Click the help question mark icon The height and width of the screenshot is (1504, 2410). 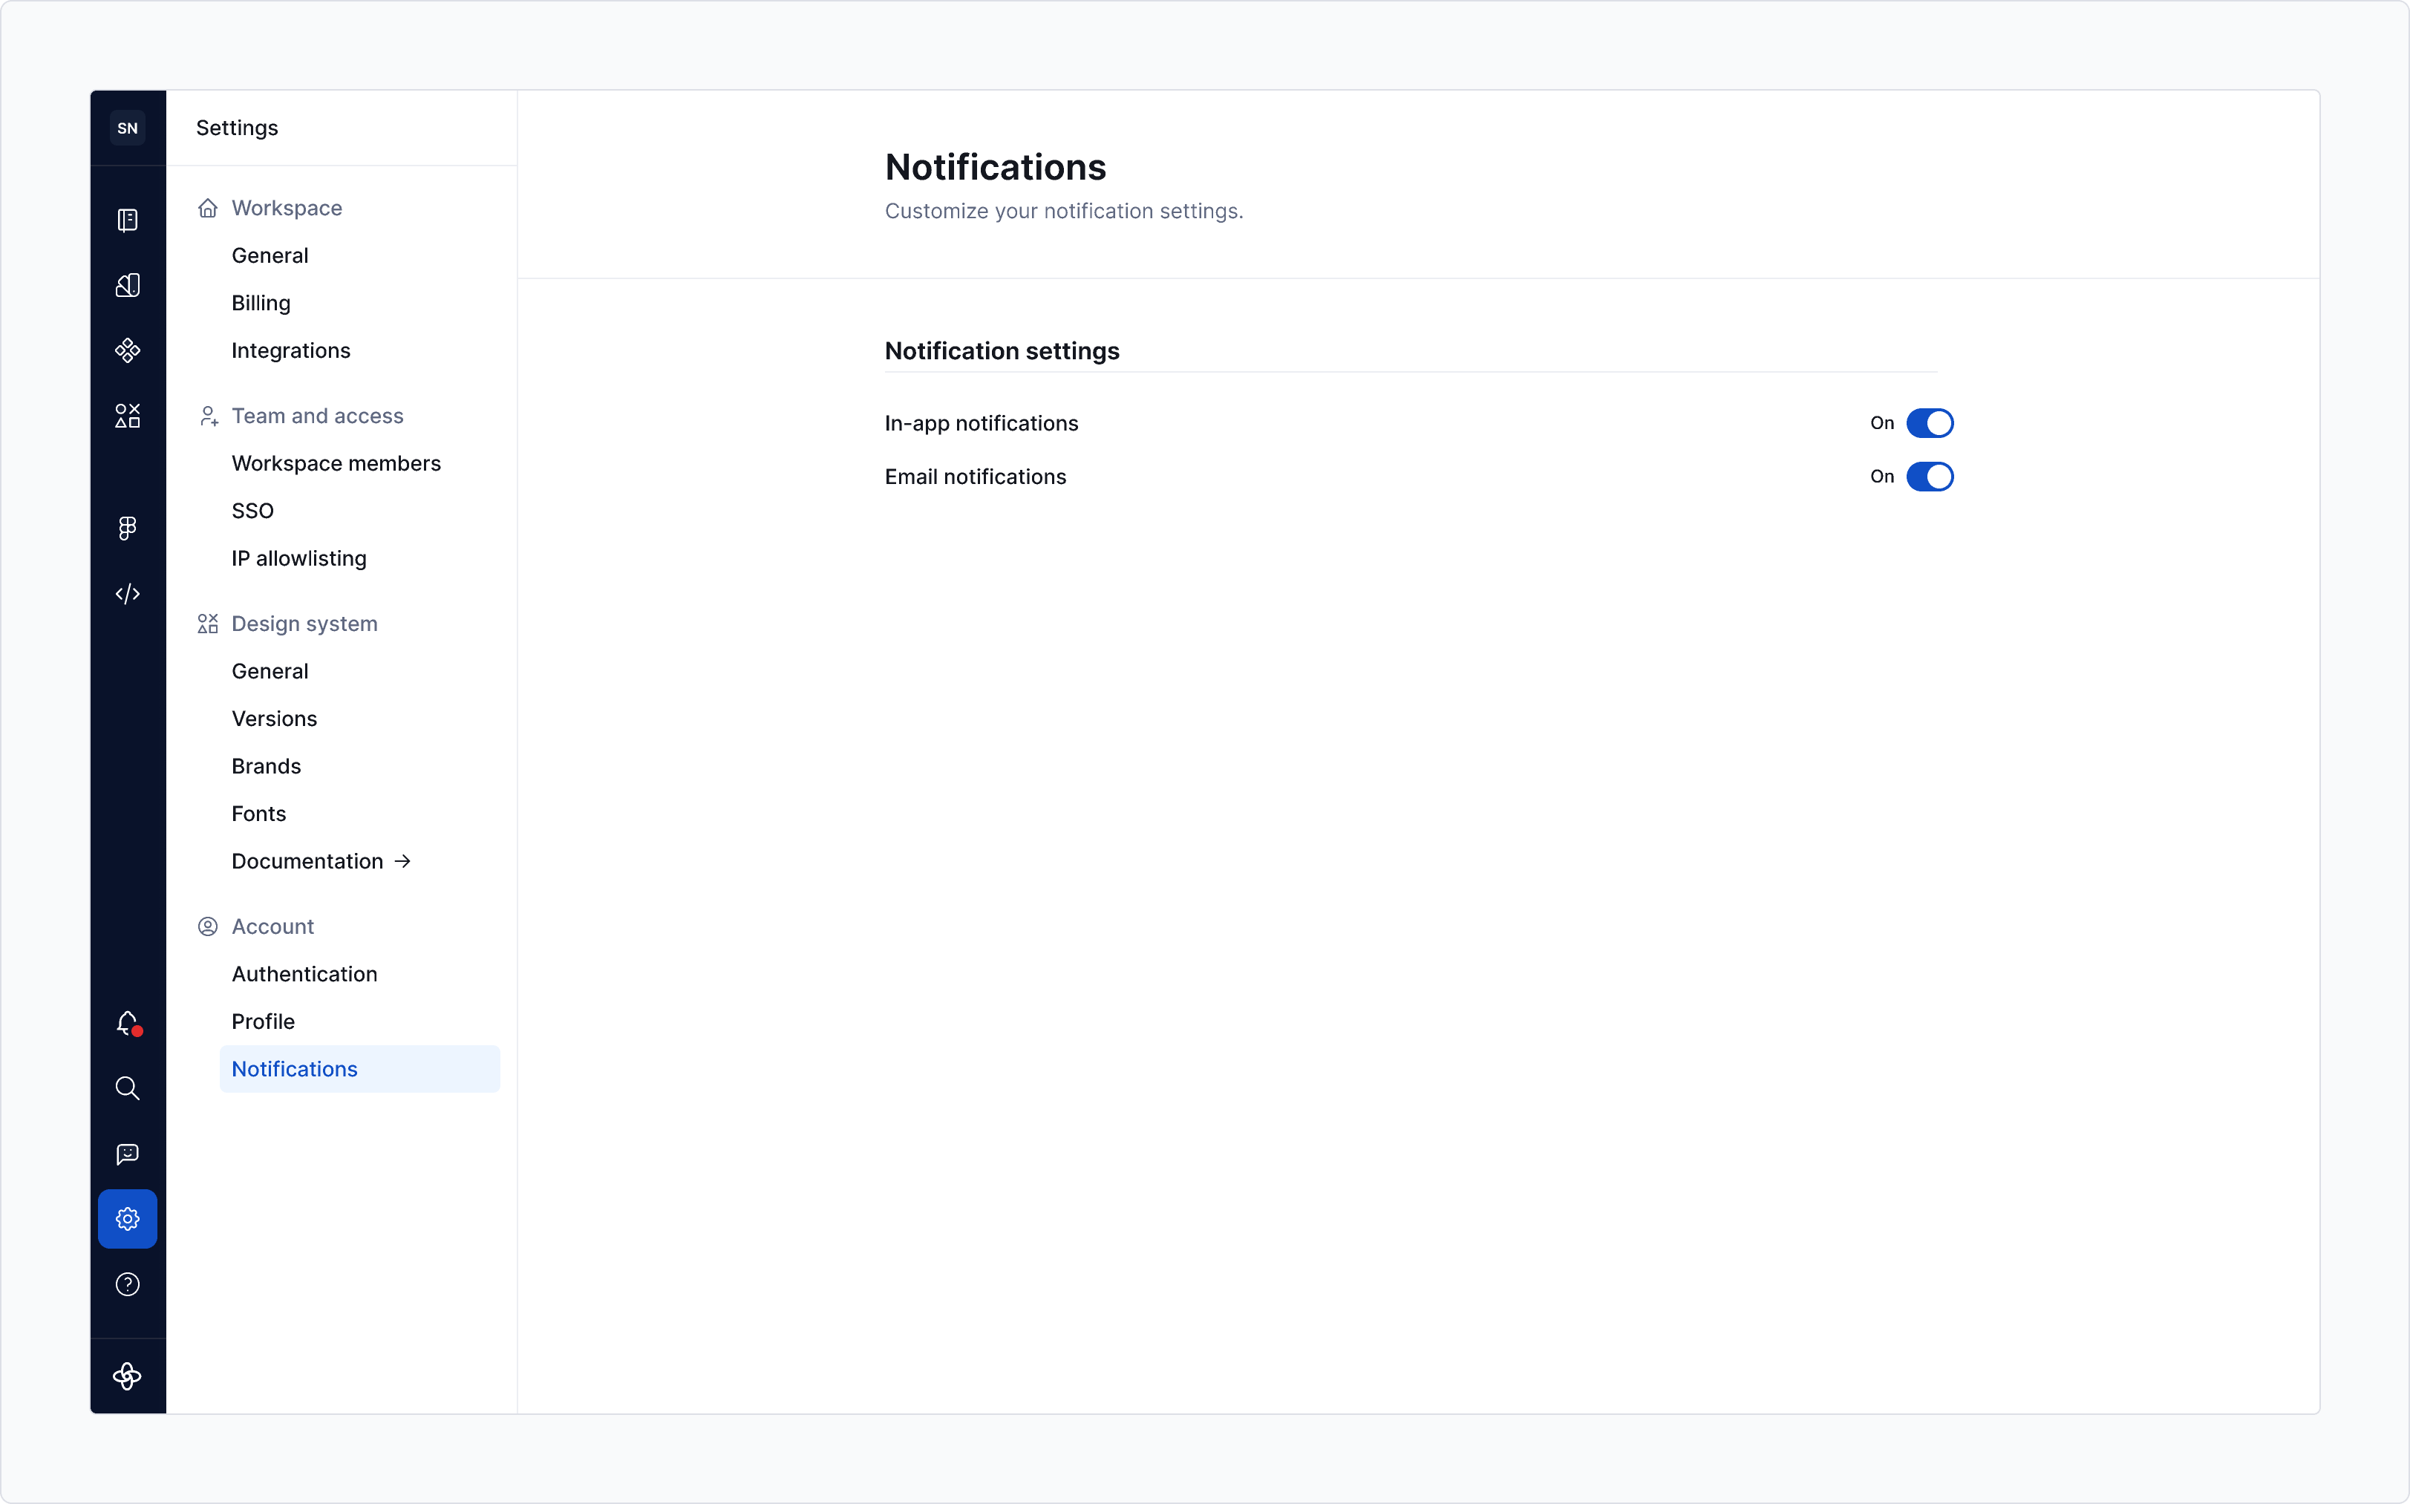(127, 1284)
